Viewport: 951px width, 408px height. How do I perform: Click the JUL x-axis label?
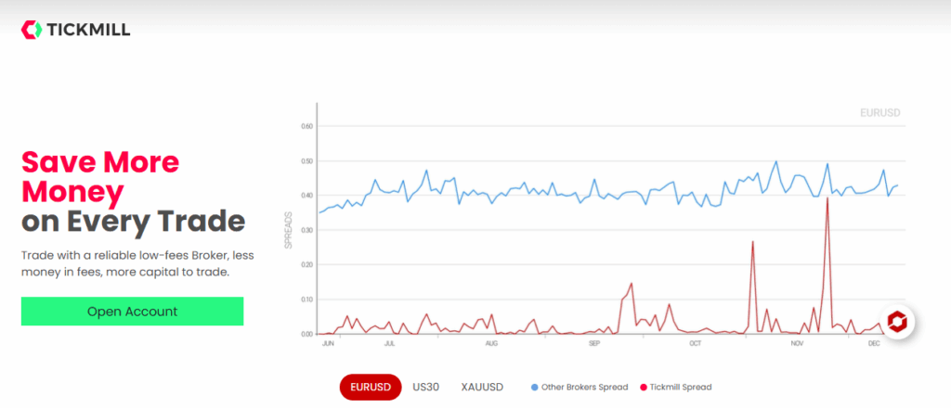(389, 344)
